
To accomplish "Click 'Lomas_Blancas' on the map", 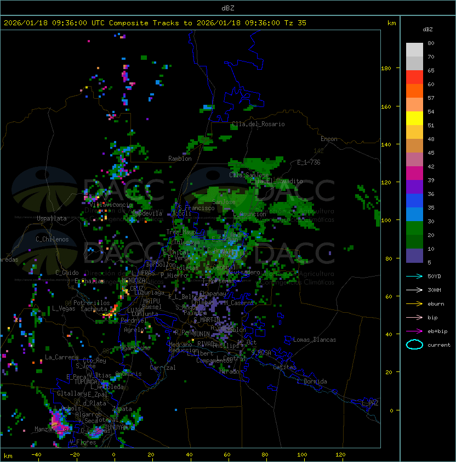I will (x=315, y=340).
